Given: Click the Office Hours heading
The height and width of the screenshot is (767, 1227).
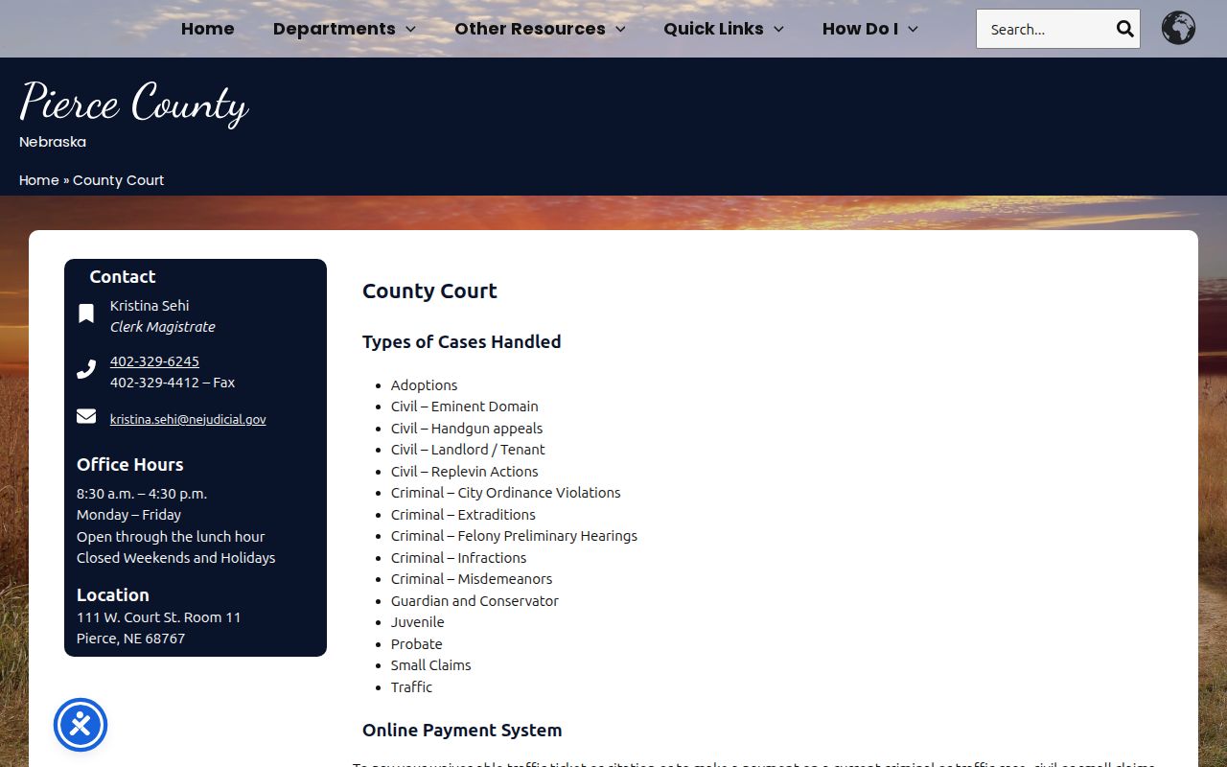Looking at the screenshot, I should click(x=129, y=465).
